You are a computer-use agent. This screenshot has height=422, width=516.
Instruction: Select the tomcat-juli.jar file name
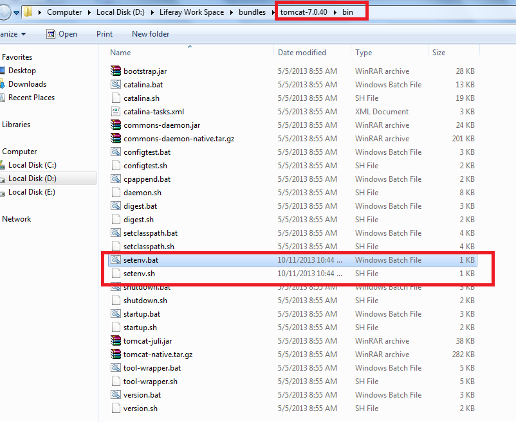tap(148, 341)
